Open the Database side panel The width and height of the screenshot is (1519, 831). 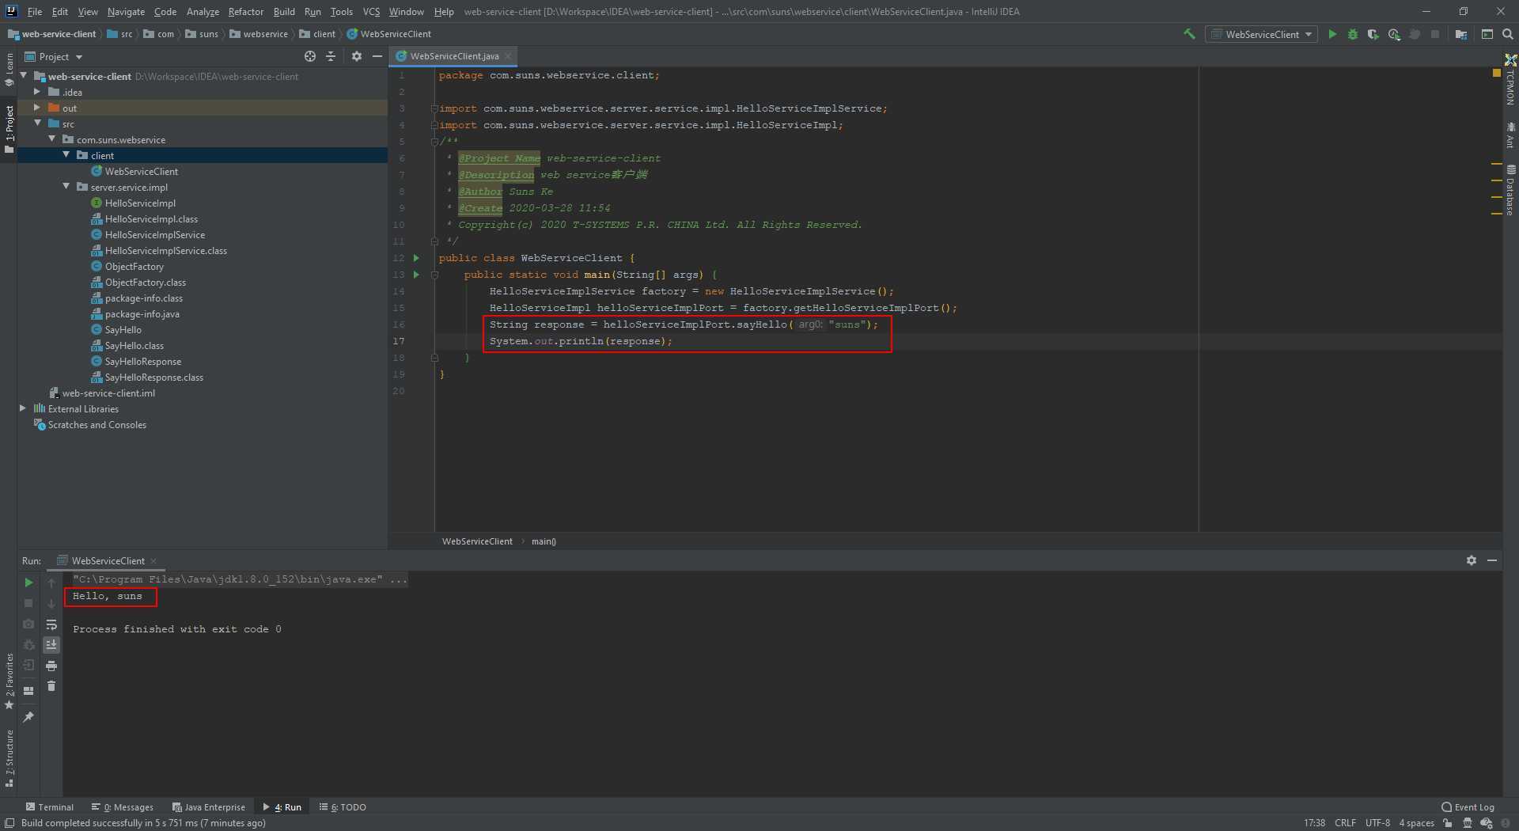[x=1510, y=190]
